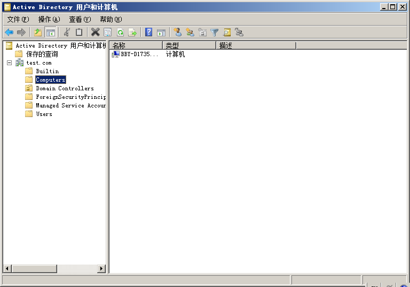Select the BBY-D1735... computer entry

click(x=135, y=54)
